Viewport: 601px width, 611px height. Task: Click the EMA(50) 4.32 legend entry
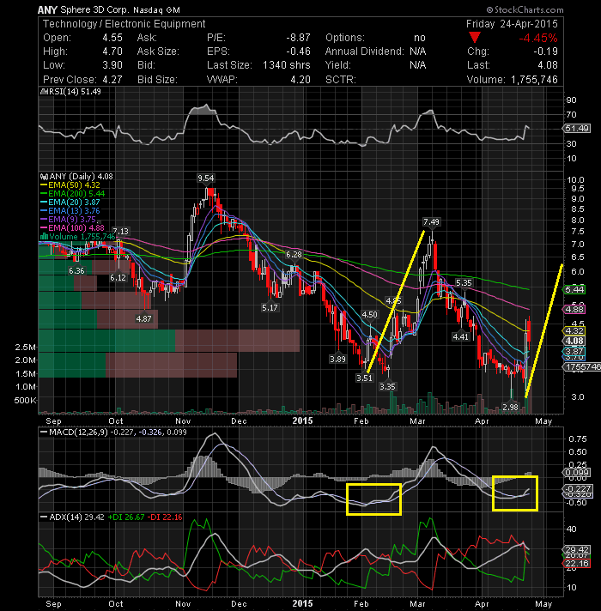(x=70, y=185)
